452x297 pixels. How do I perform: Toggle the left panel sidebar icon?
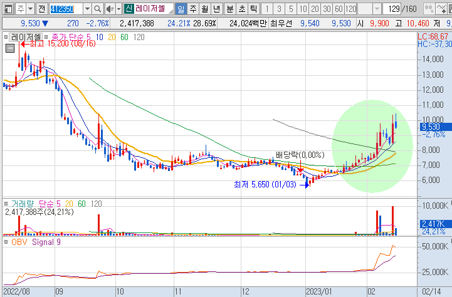(x=8, y=9)
